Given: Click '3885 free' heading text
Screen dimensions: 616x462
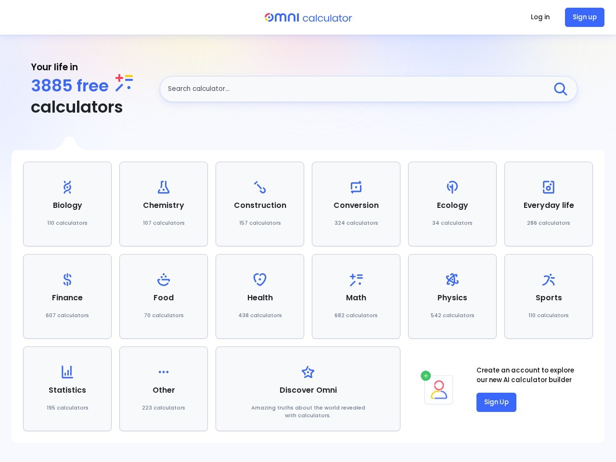Looking at the screenshot, I should 70,86.
